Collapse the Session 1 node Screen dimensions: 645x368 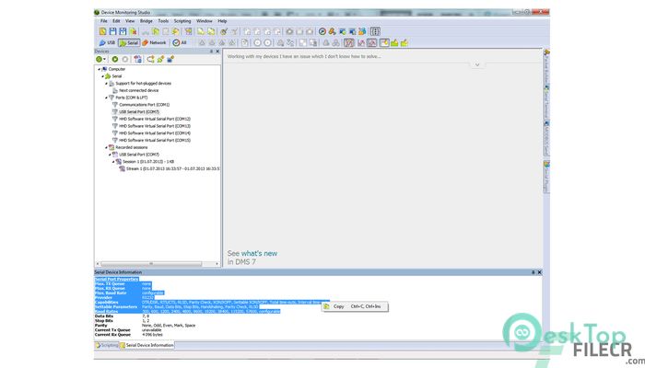113,162
